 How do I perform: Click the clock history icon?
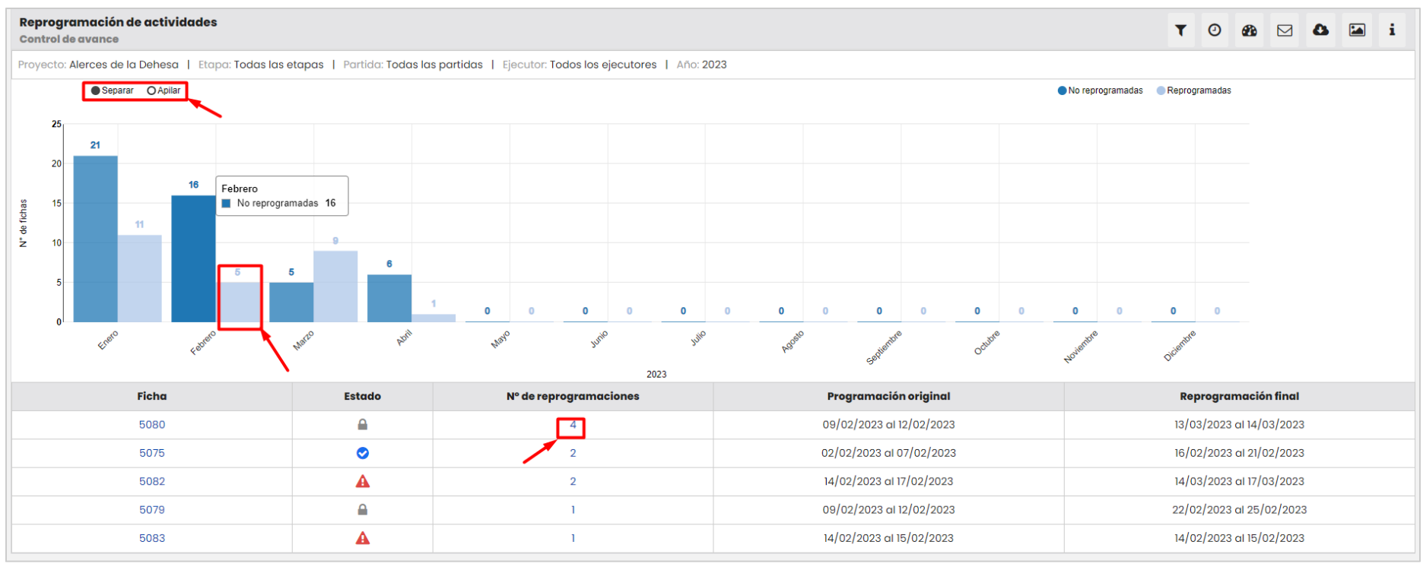tap(1215, 30)
